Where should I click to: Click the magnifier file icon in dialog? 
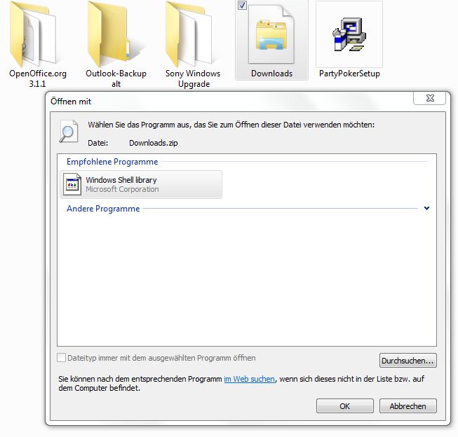[69, 131]
